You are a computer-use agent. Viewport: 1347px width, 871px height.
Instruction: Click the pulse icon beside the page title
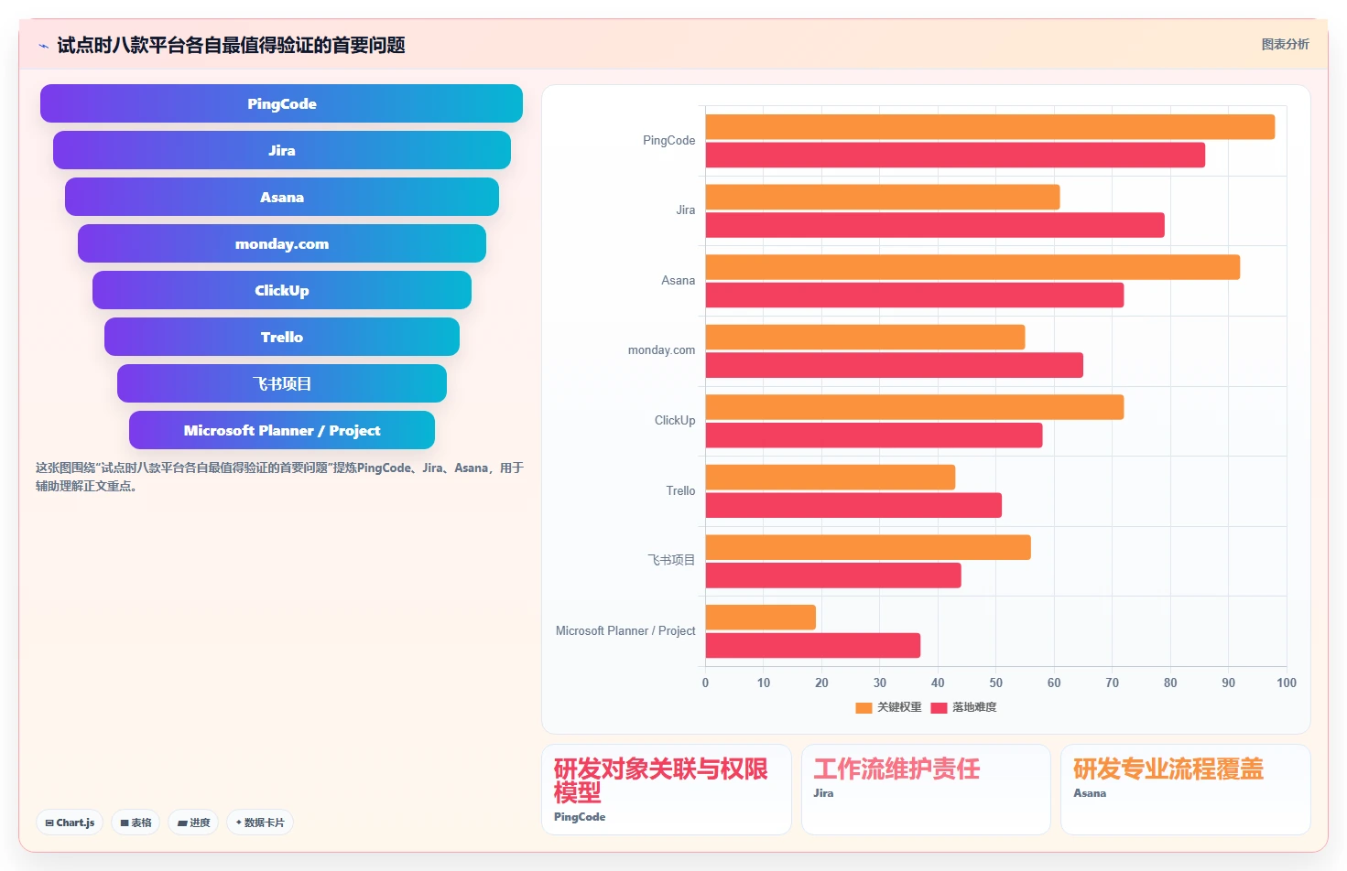[x=43, y=46]
